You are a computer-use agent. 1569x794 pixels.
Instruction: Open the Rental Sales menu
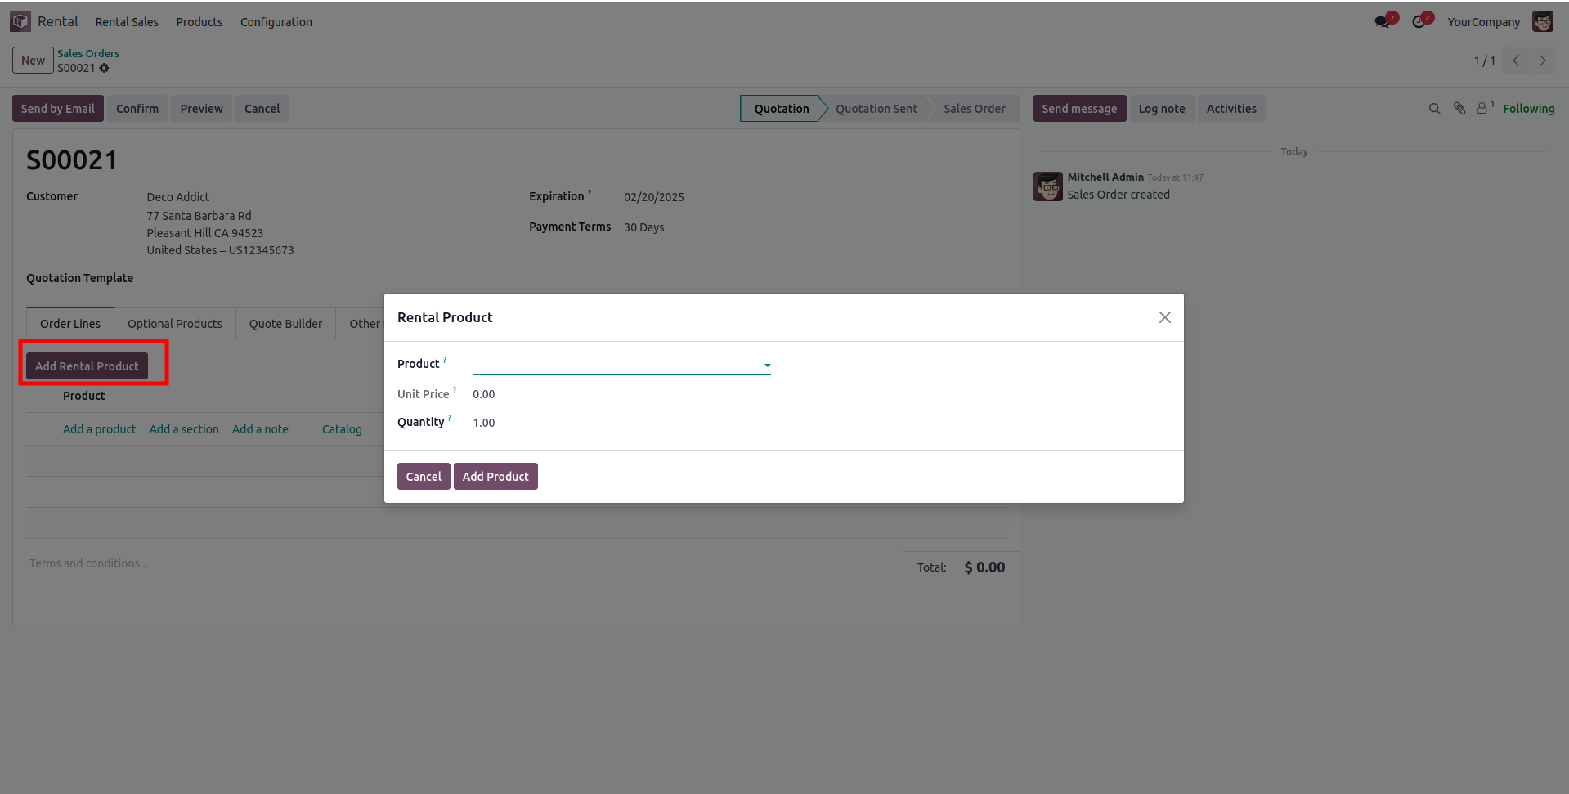pyautogui.click(x=127, y=22)
